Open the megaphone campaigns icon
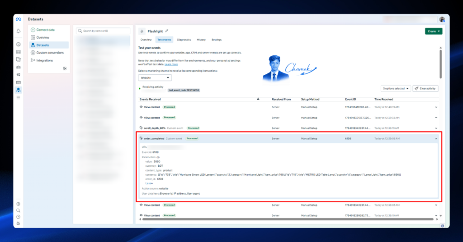Viewport: 463px width, 242px height. click(18, 75)
